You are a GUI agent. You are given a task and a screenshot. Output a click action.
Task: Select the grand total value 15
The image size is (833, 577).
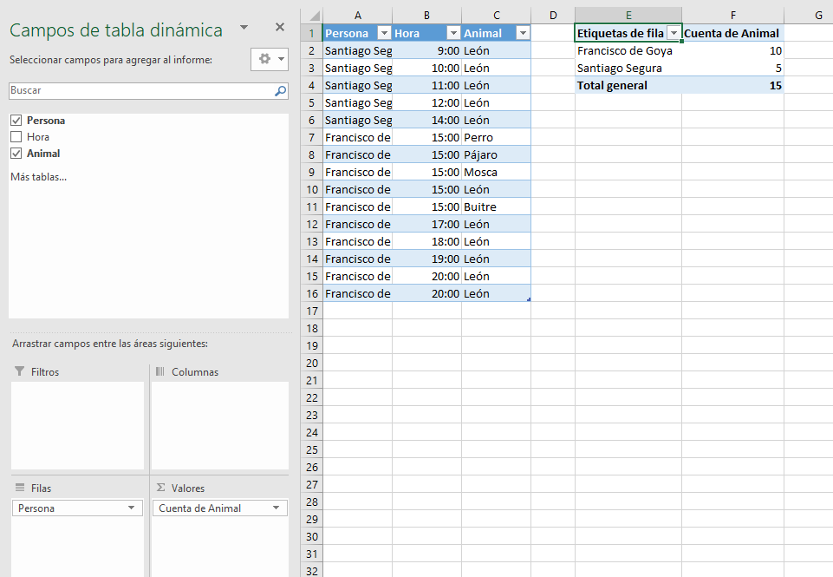click(x=732, y=86)
